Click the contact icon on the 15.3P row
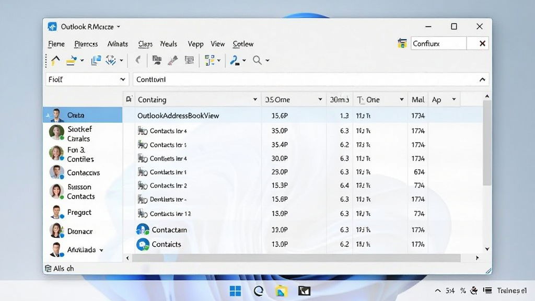The height and width of the screenshot is (301, 535). (x=143, y=186)
